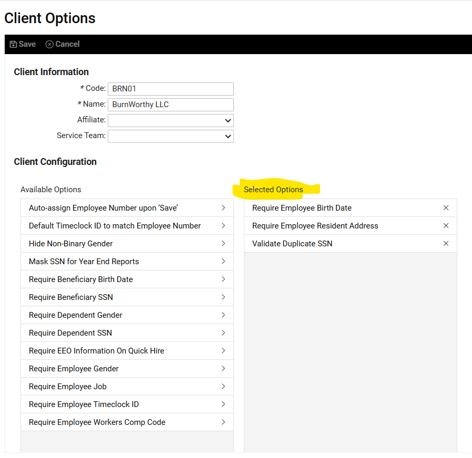Click the Cancel button in toolbar
The image size is (472, 458).
(63, 44)
